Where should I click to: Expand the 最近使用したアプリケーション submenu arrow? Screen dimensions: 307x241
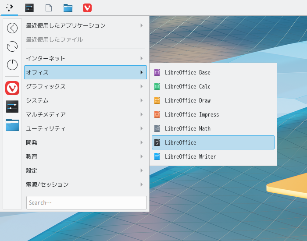142,25
